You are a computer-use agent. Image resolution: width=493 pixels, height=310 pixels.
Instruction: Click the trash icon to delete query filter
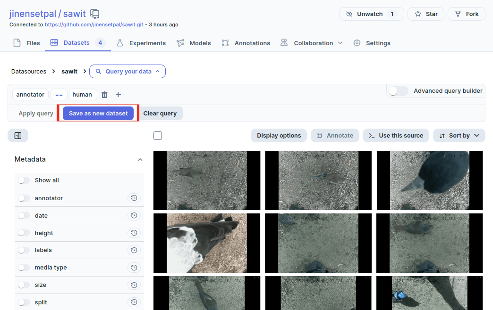(x=105, y=95)
